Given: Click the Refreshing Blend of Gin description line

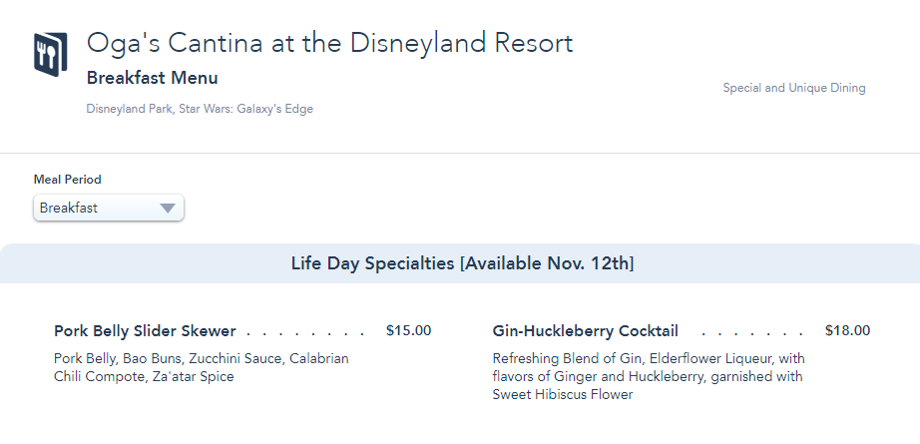Looking at the screenshot, I should pos(649,358).
